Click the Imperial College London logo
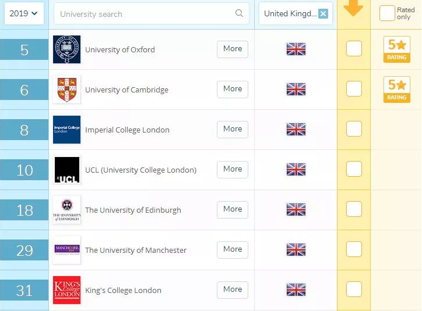The width and height of the screenshot is (422, 311). pyautogui.click(x=67, y=130)
